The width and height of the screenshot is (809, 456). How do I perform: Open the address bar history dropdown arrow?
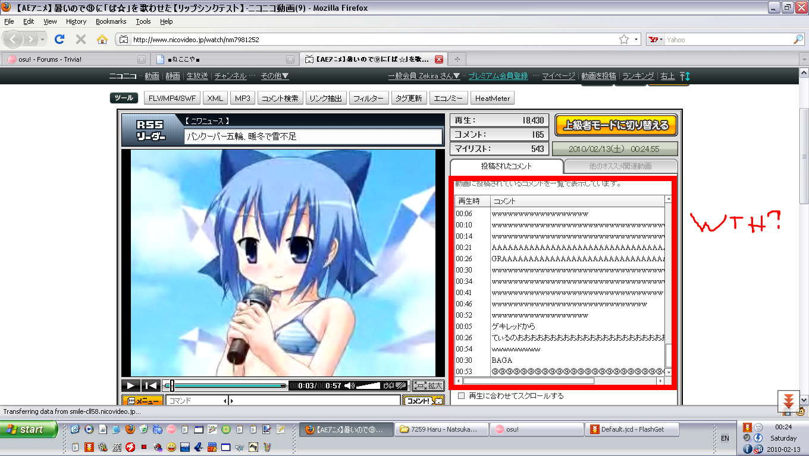[636, 40]
